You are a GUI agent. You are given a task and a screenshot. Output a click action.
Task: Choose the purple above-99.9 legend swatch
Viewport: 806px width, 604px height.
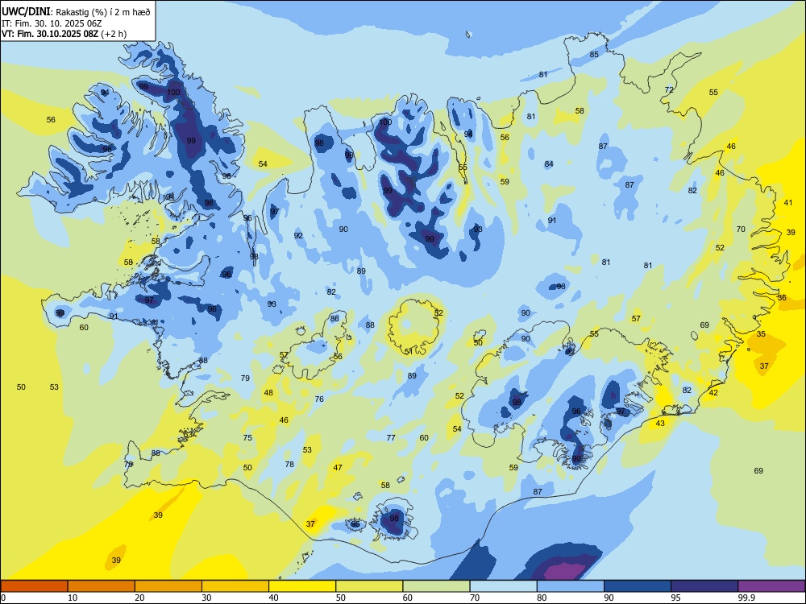771,586
